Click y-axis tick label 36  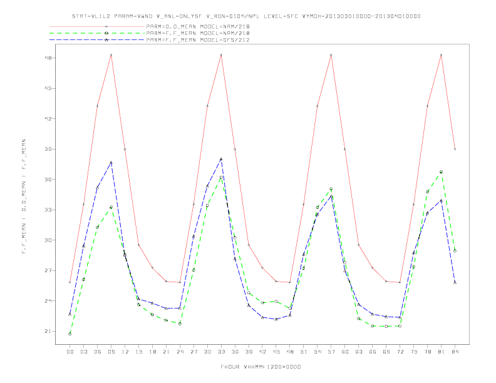(x=48, y=180)
